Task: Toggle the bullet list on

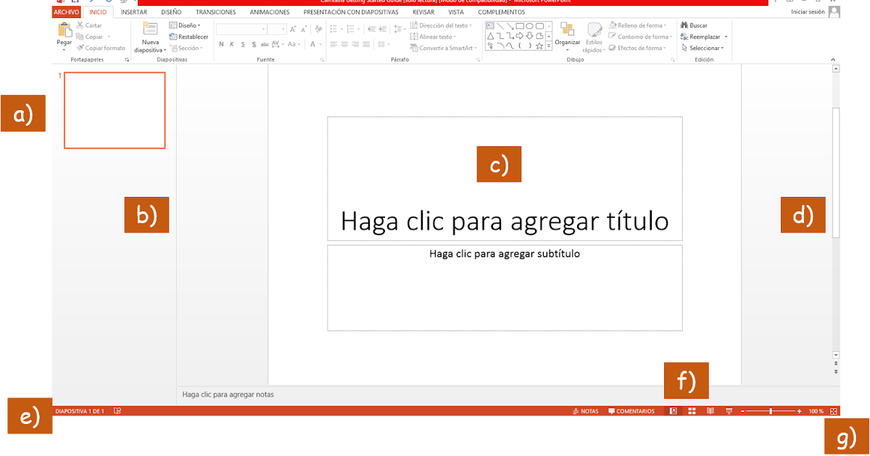Action: point(333,29)
